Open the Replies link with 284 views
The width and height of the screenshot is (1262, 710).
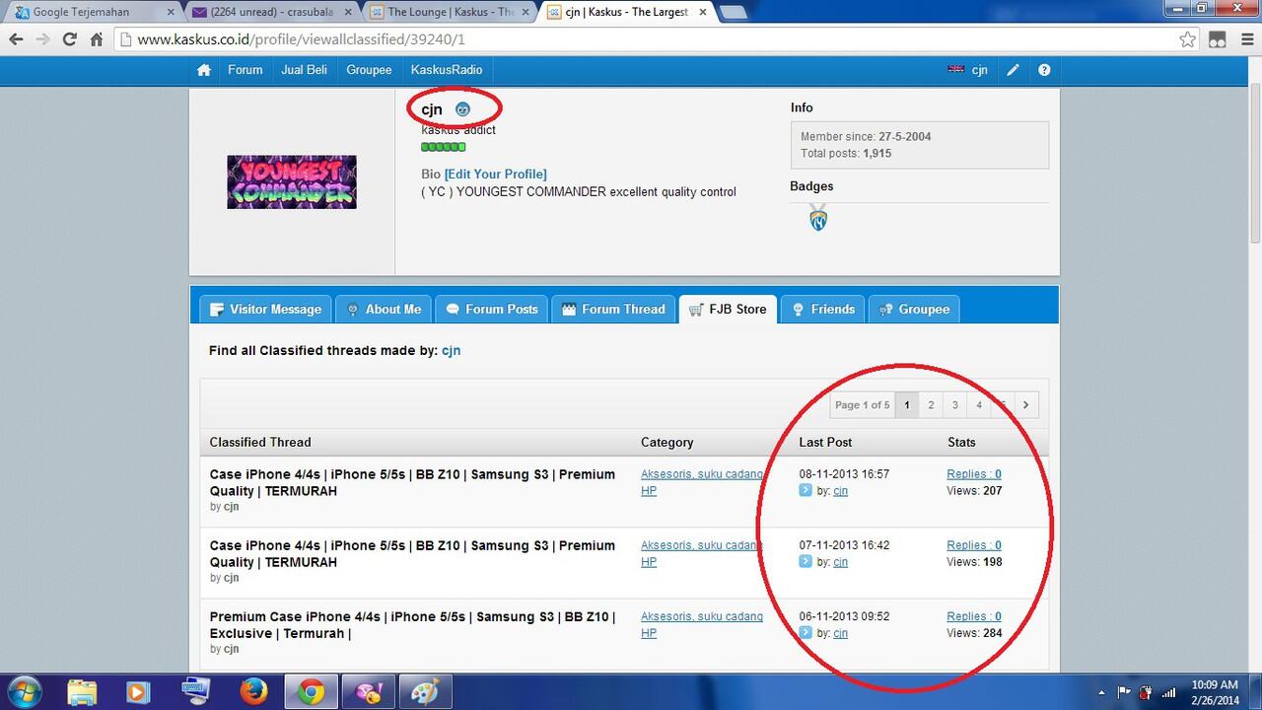coord(974,616)
